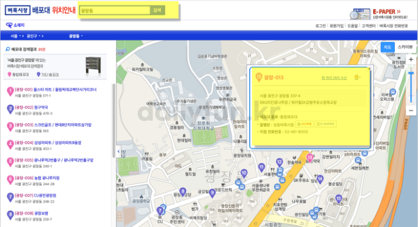Click the HOME button in the popup

tap(304, 124)
